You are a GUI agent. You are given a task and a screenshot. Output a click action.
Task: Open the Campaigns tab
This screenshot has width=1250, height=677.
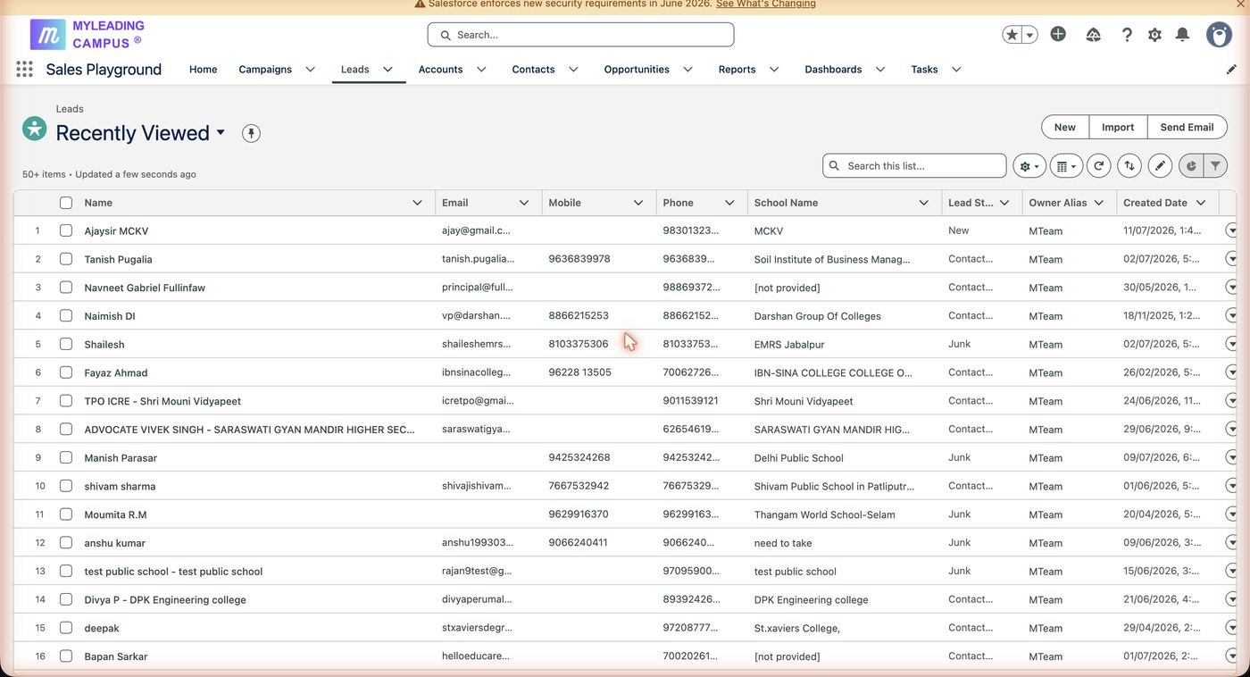click(265, 70)
